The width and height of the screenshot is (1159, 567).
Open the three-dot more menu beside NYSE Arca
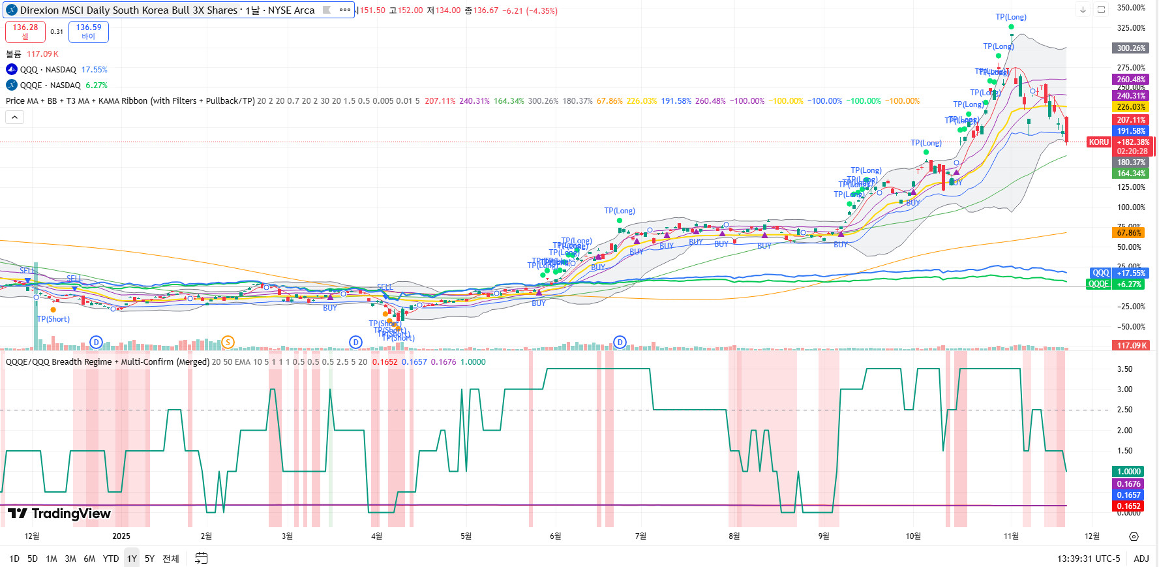pyautogui.click(x=345, y=10)
